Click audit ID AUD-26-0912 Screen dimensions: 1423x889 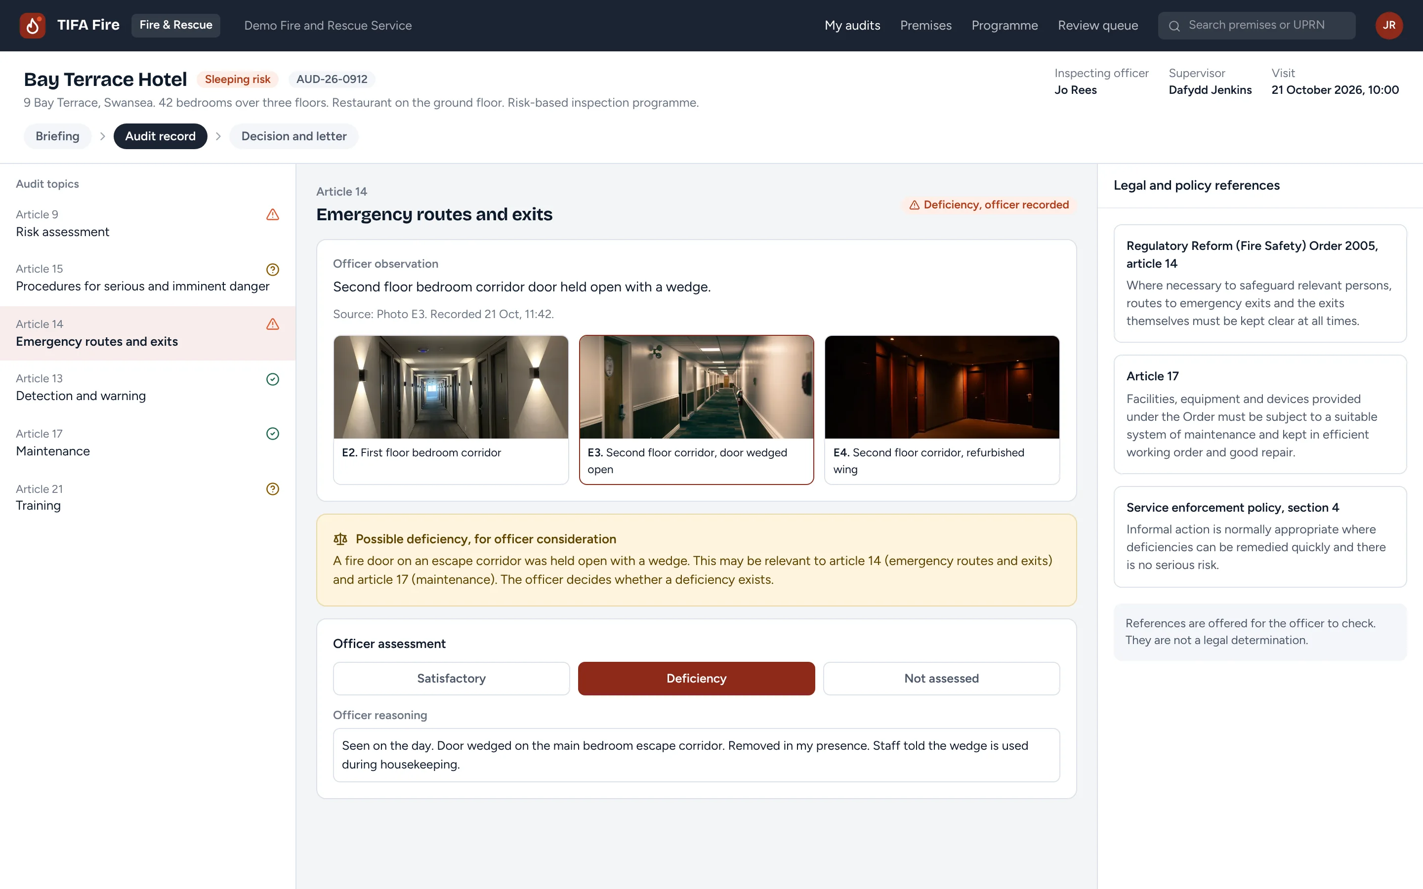[332, 80]
